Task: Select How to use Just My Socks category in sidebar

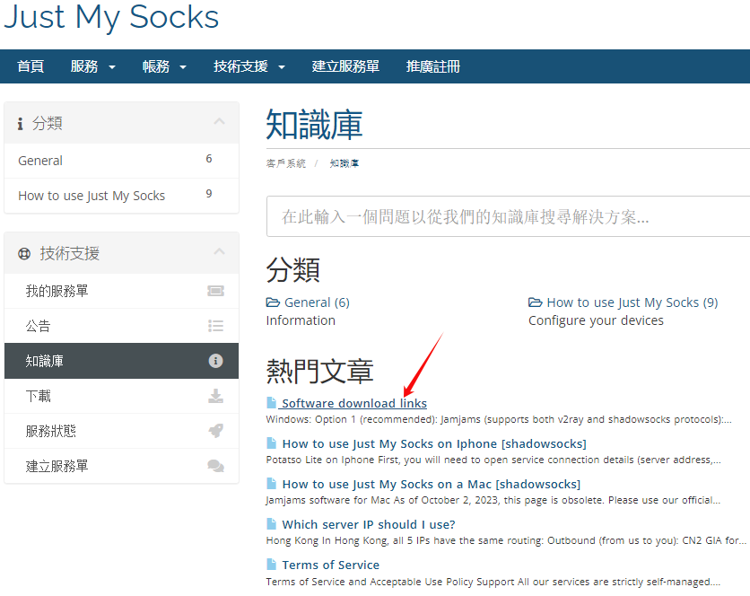Action: click(x=92, y=196)
